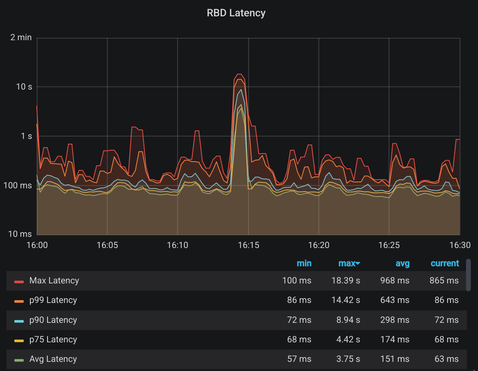Open color picker for Max Latency red swatch

pos(19,282)
